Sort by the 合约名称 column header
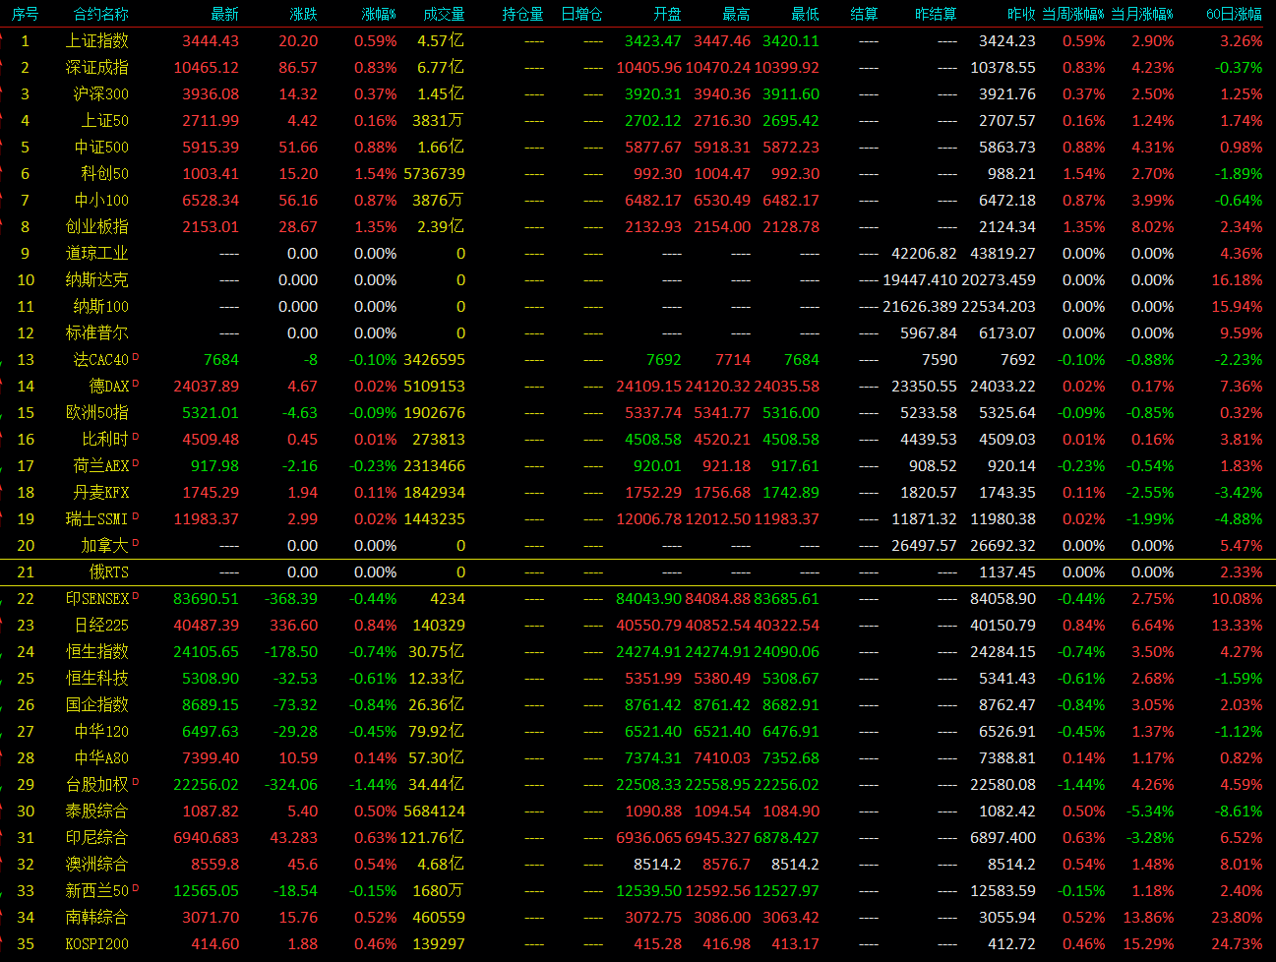This screenshot has height=962, width=1276. (100, 14)
